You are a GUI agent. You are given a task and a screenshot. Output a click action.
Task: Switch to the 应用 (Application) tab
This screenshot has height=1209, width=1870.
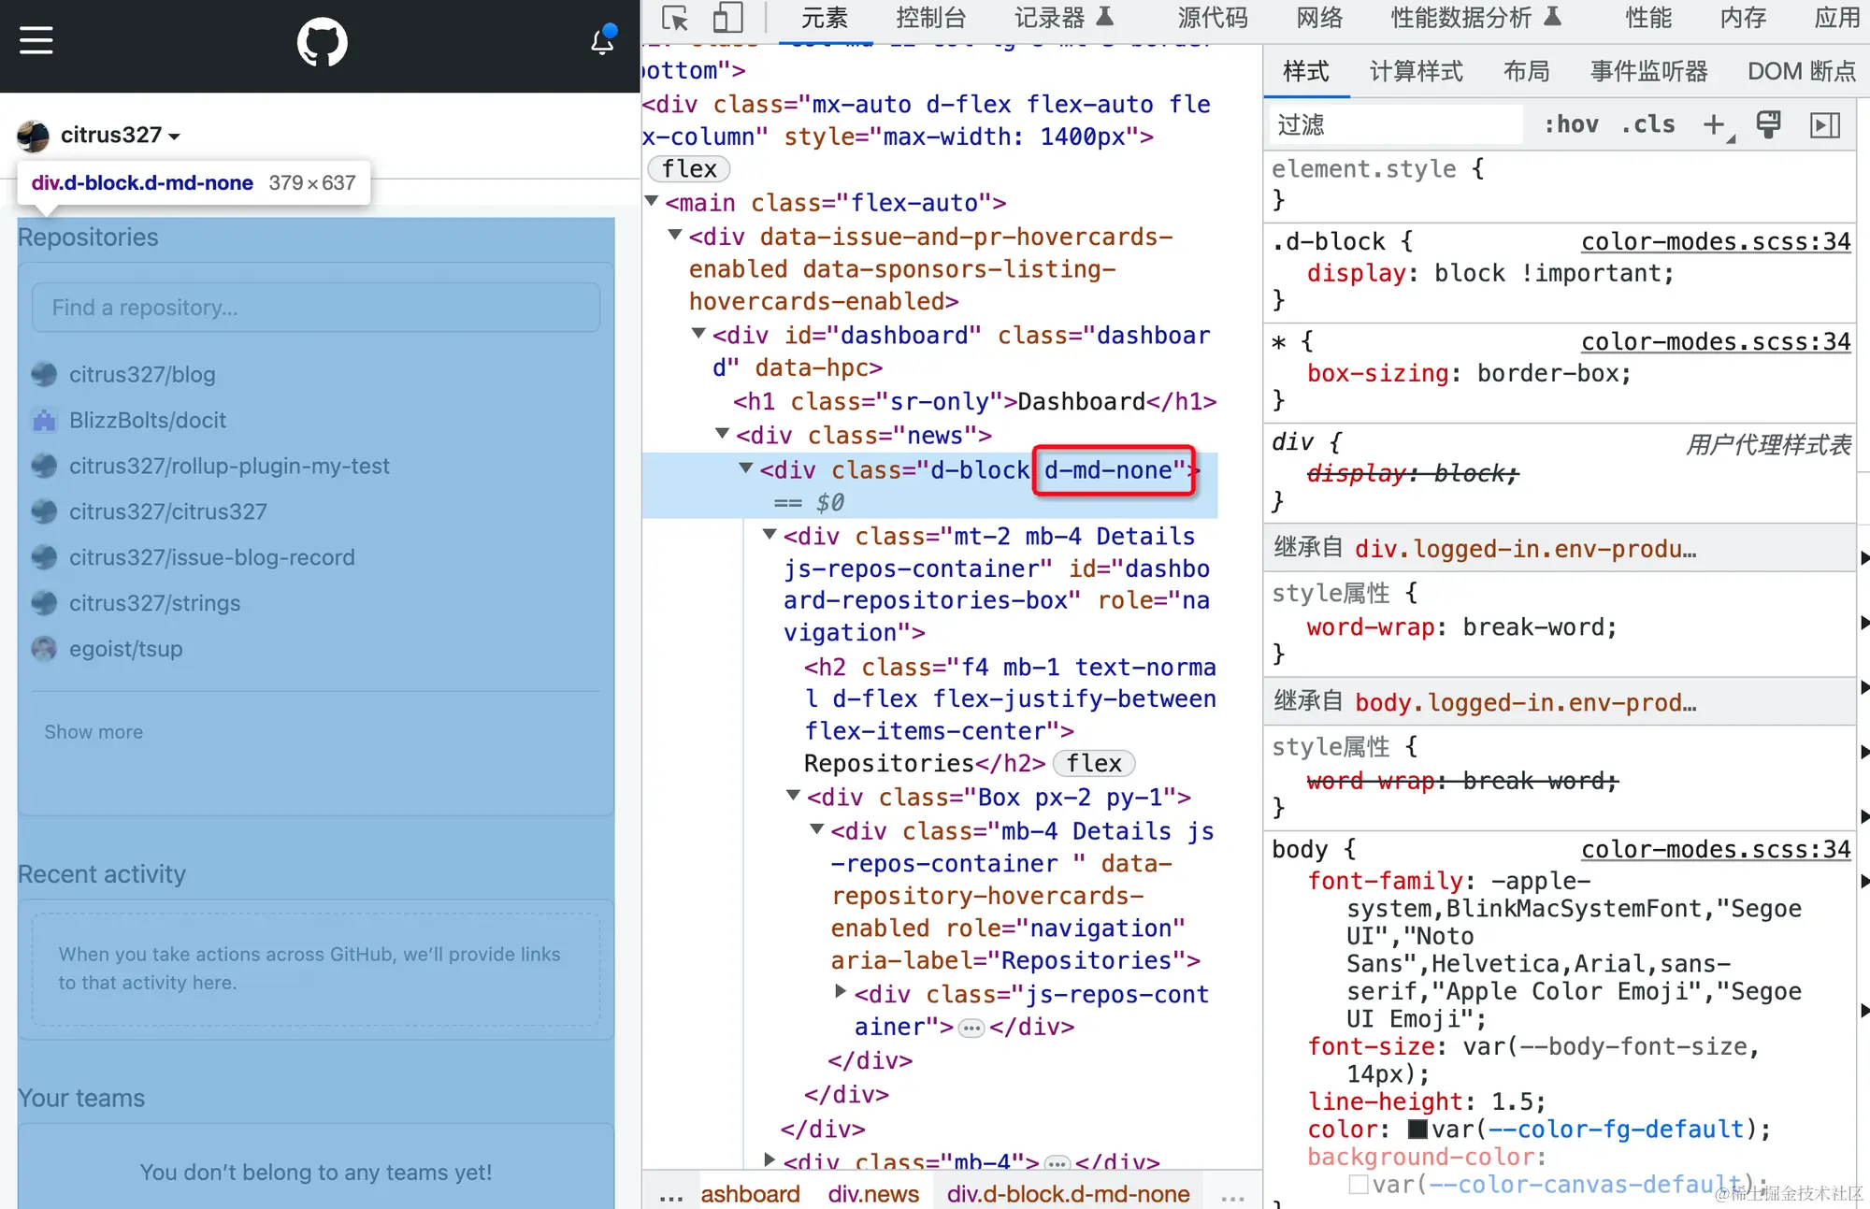coord(1837,18)
